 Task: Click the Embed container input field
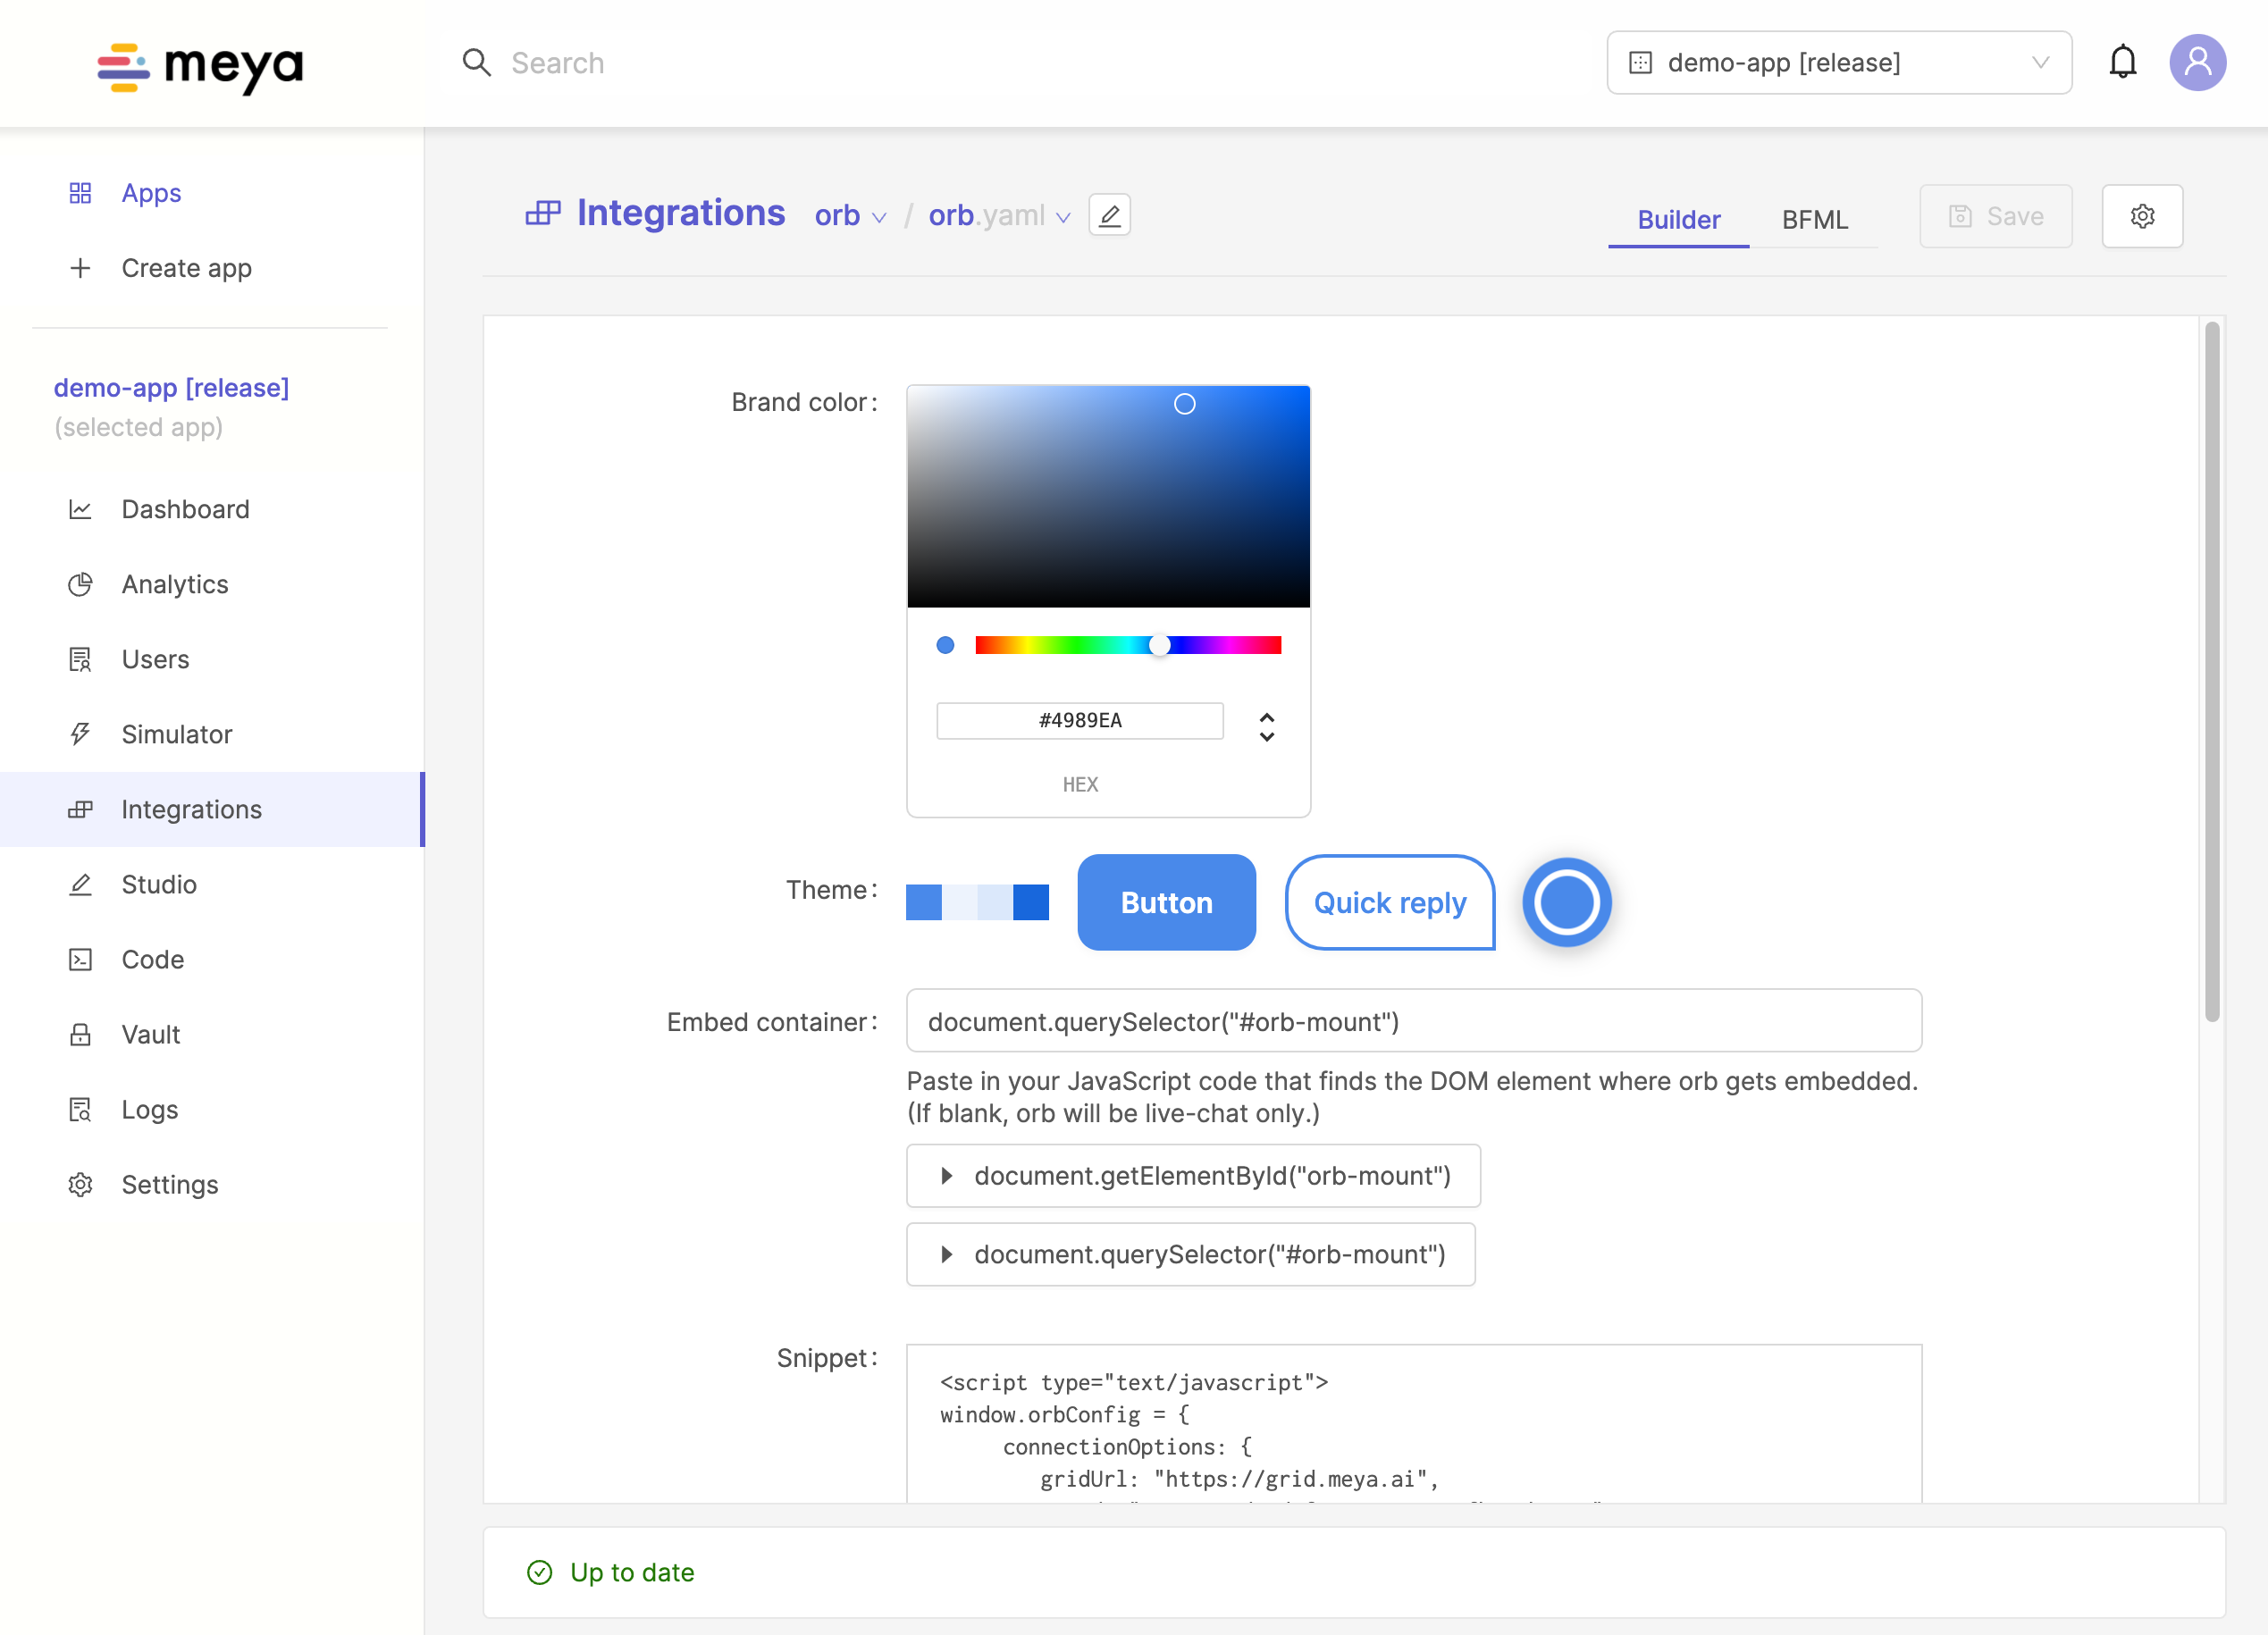click(1413, 1021)
